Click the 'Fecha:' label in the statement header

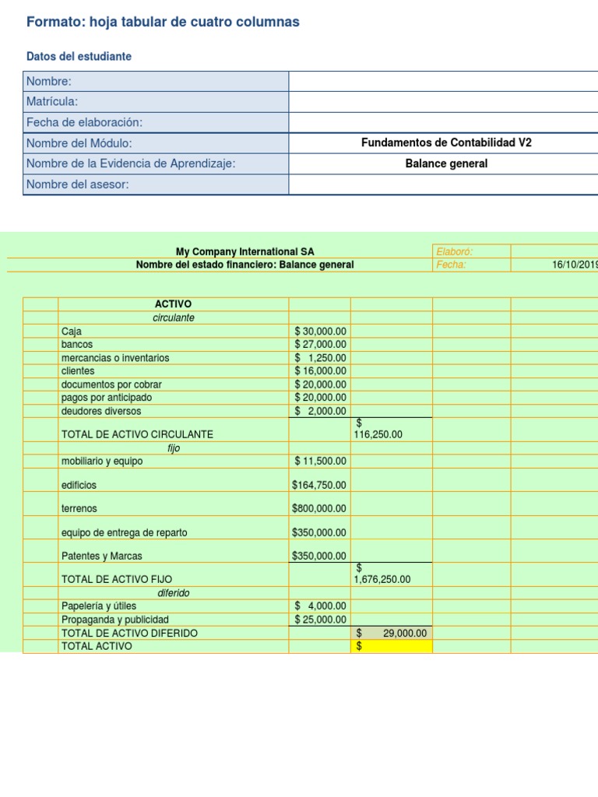[x=471, y=265]
